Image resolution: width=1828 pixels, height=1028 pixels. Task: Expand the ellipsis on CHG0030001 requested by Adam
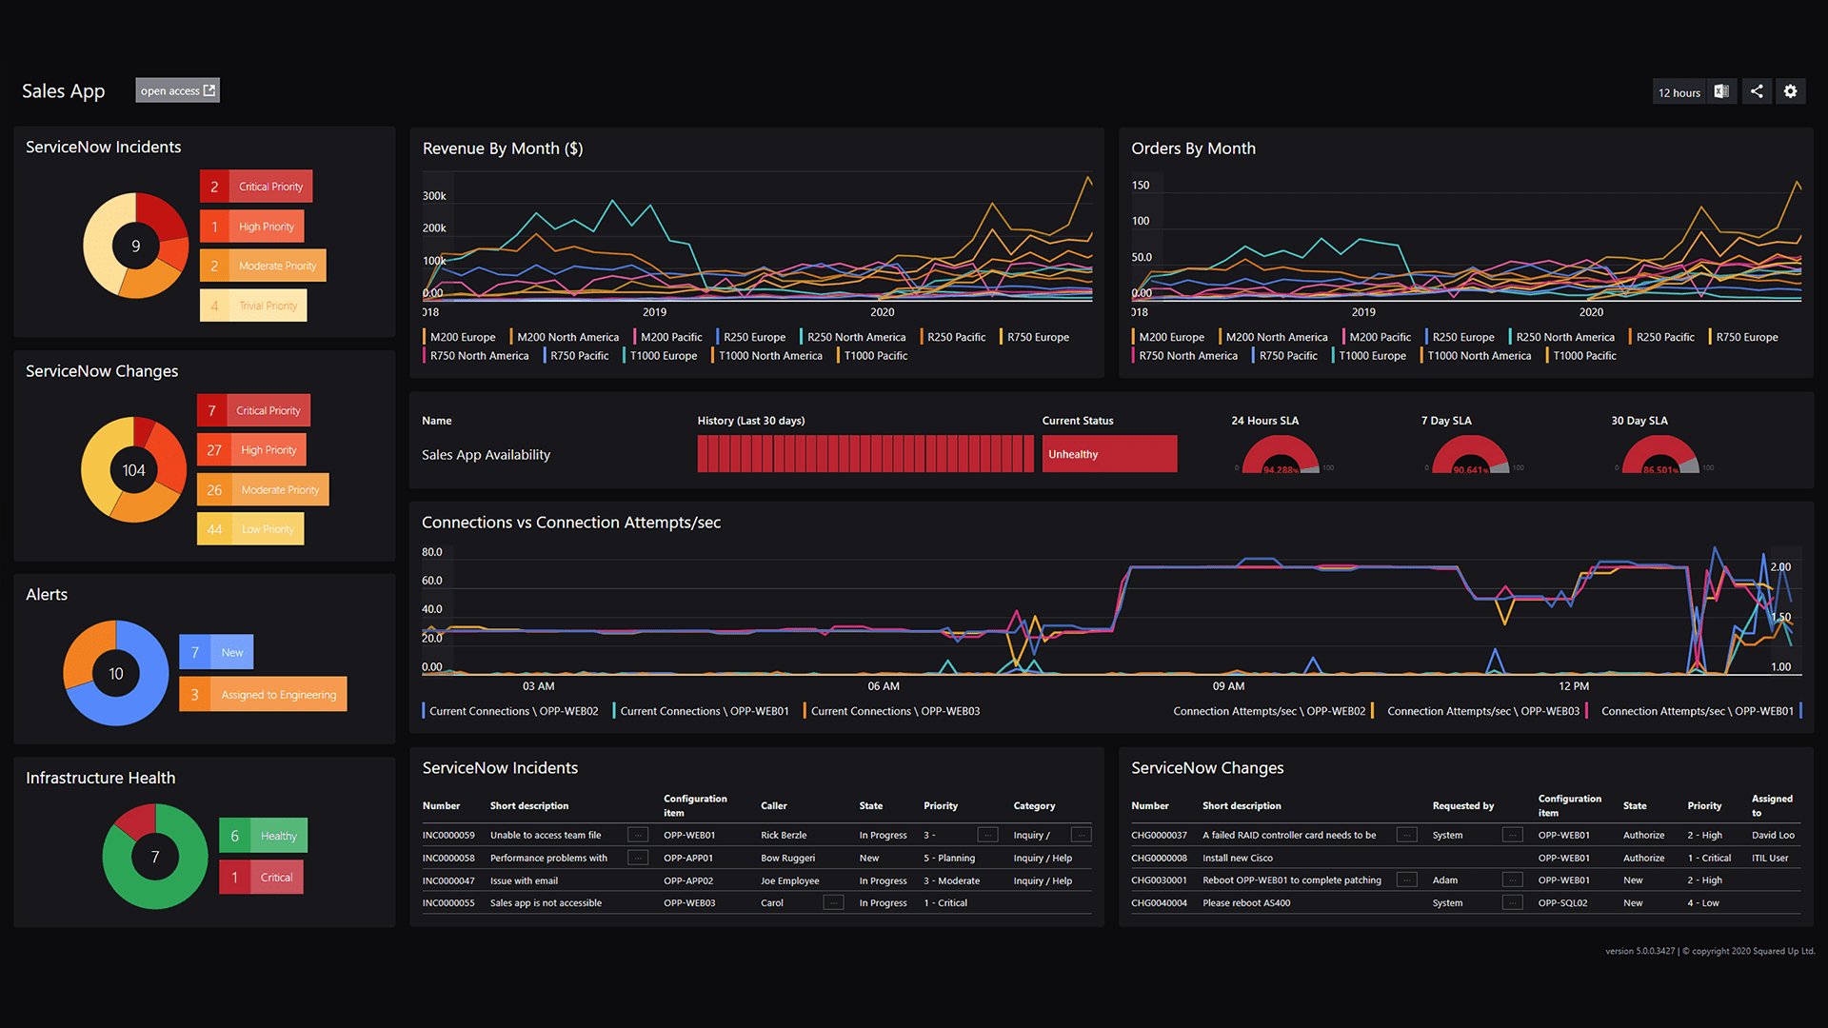click(x=1512, y=880)
